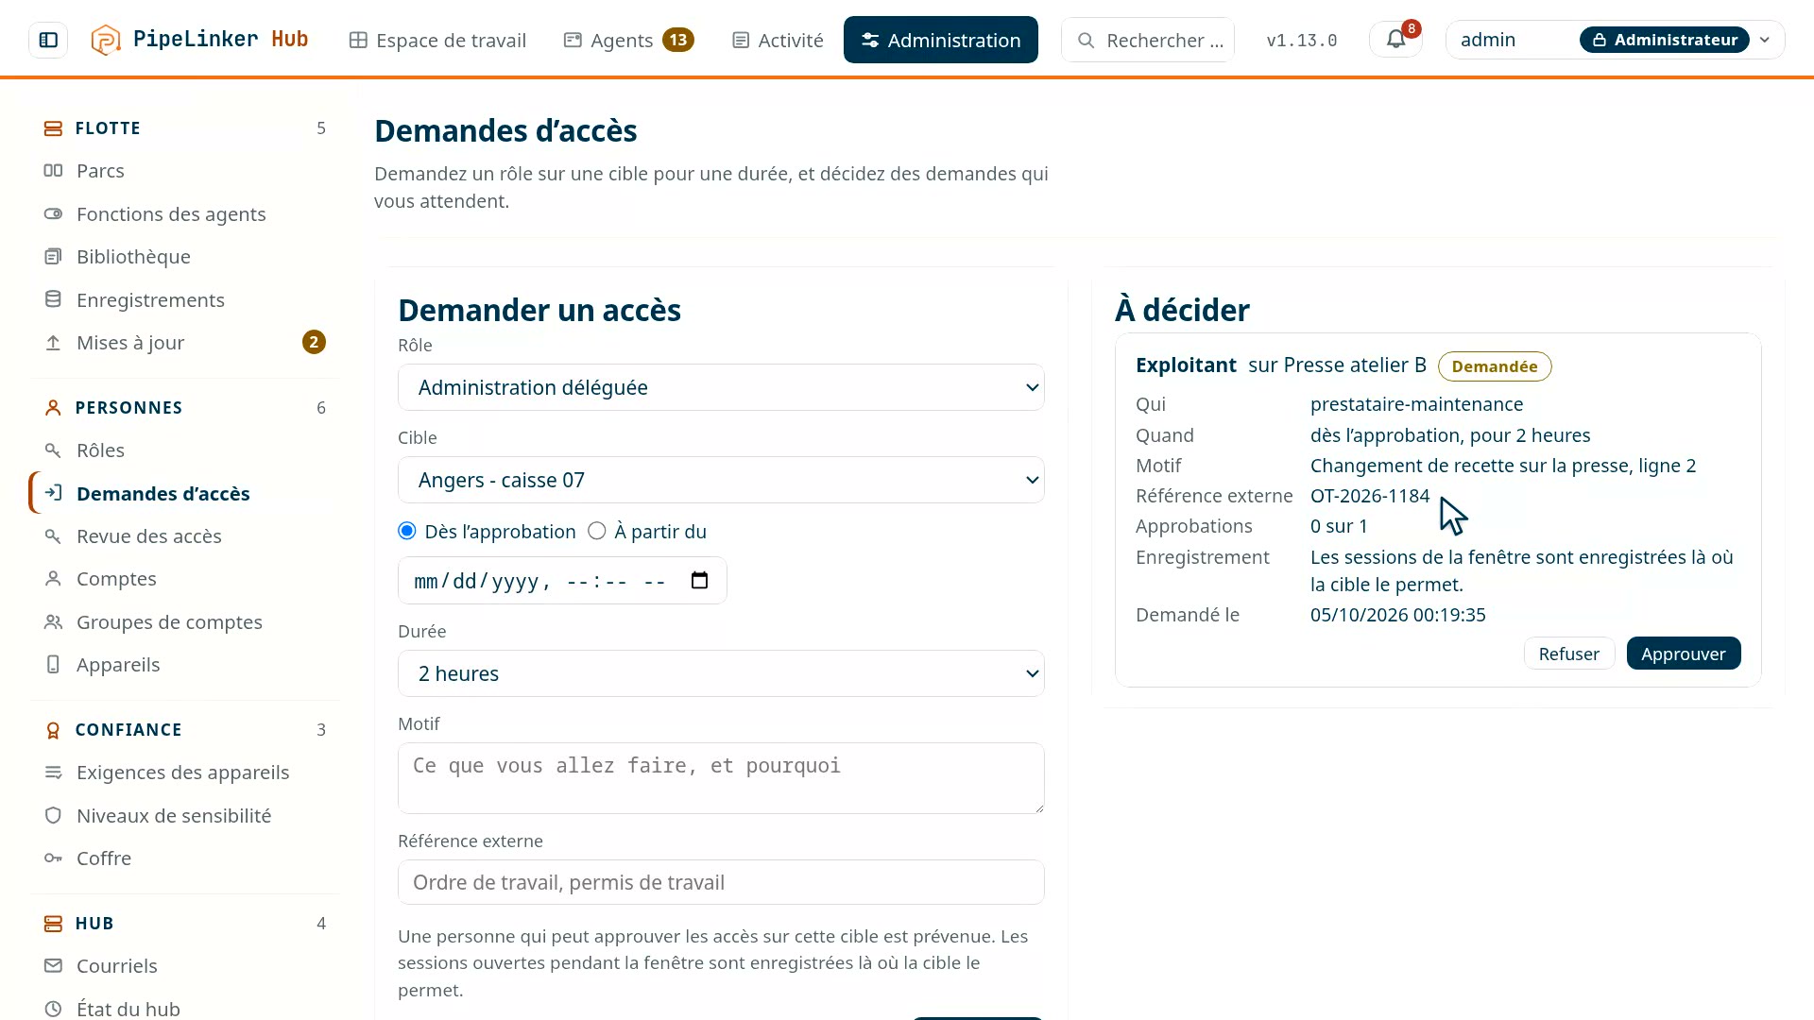The width and height of the screenshot is (1814, 1020).
Task: Click the Parcs sidebar icon
Action: (53, 171)
